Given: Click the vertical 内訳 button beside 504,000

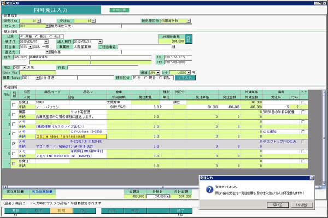Looking at the screenshot, I should click(x=189, y=39).
